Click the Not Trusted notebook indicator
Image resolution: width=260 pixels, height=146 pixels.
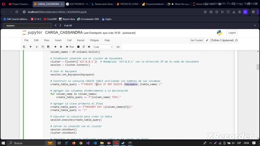coord(197,40)
